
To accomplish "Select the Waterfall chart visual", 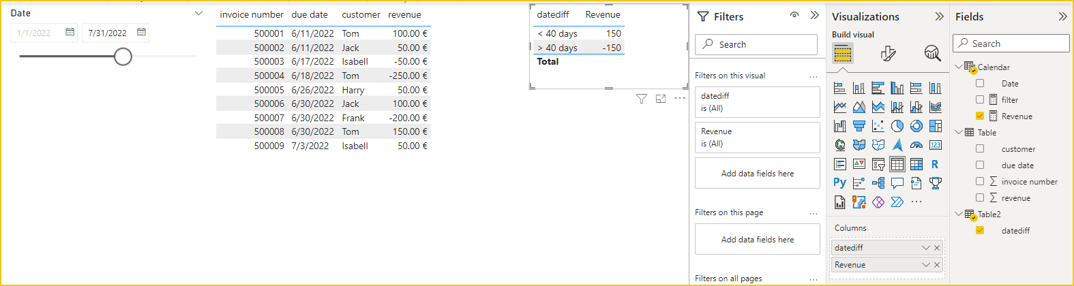I will pos(840,126).
